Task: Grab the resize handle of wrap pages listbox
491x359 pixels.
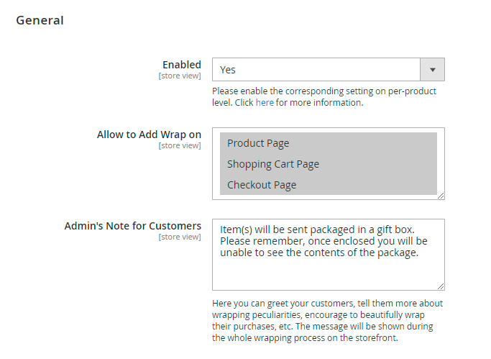Action: pyautogui.click(x=441, y=196)
